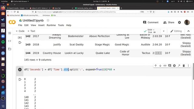Viewport: 194px width, 109px height.
Task: Delete the cell with trash icon
Action: (184, 66)
